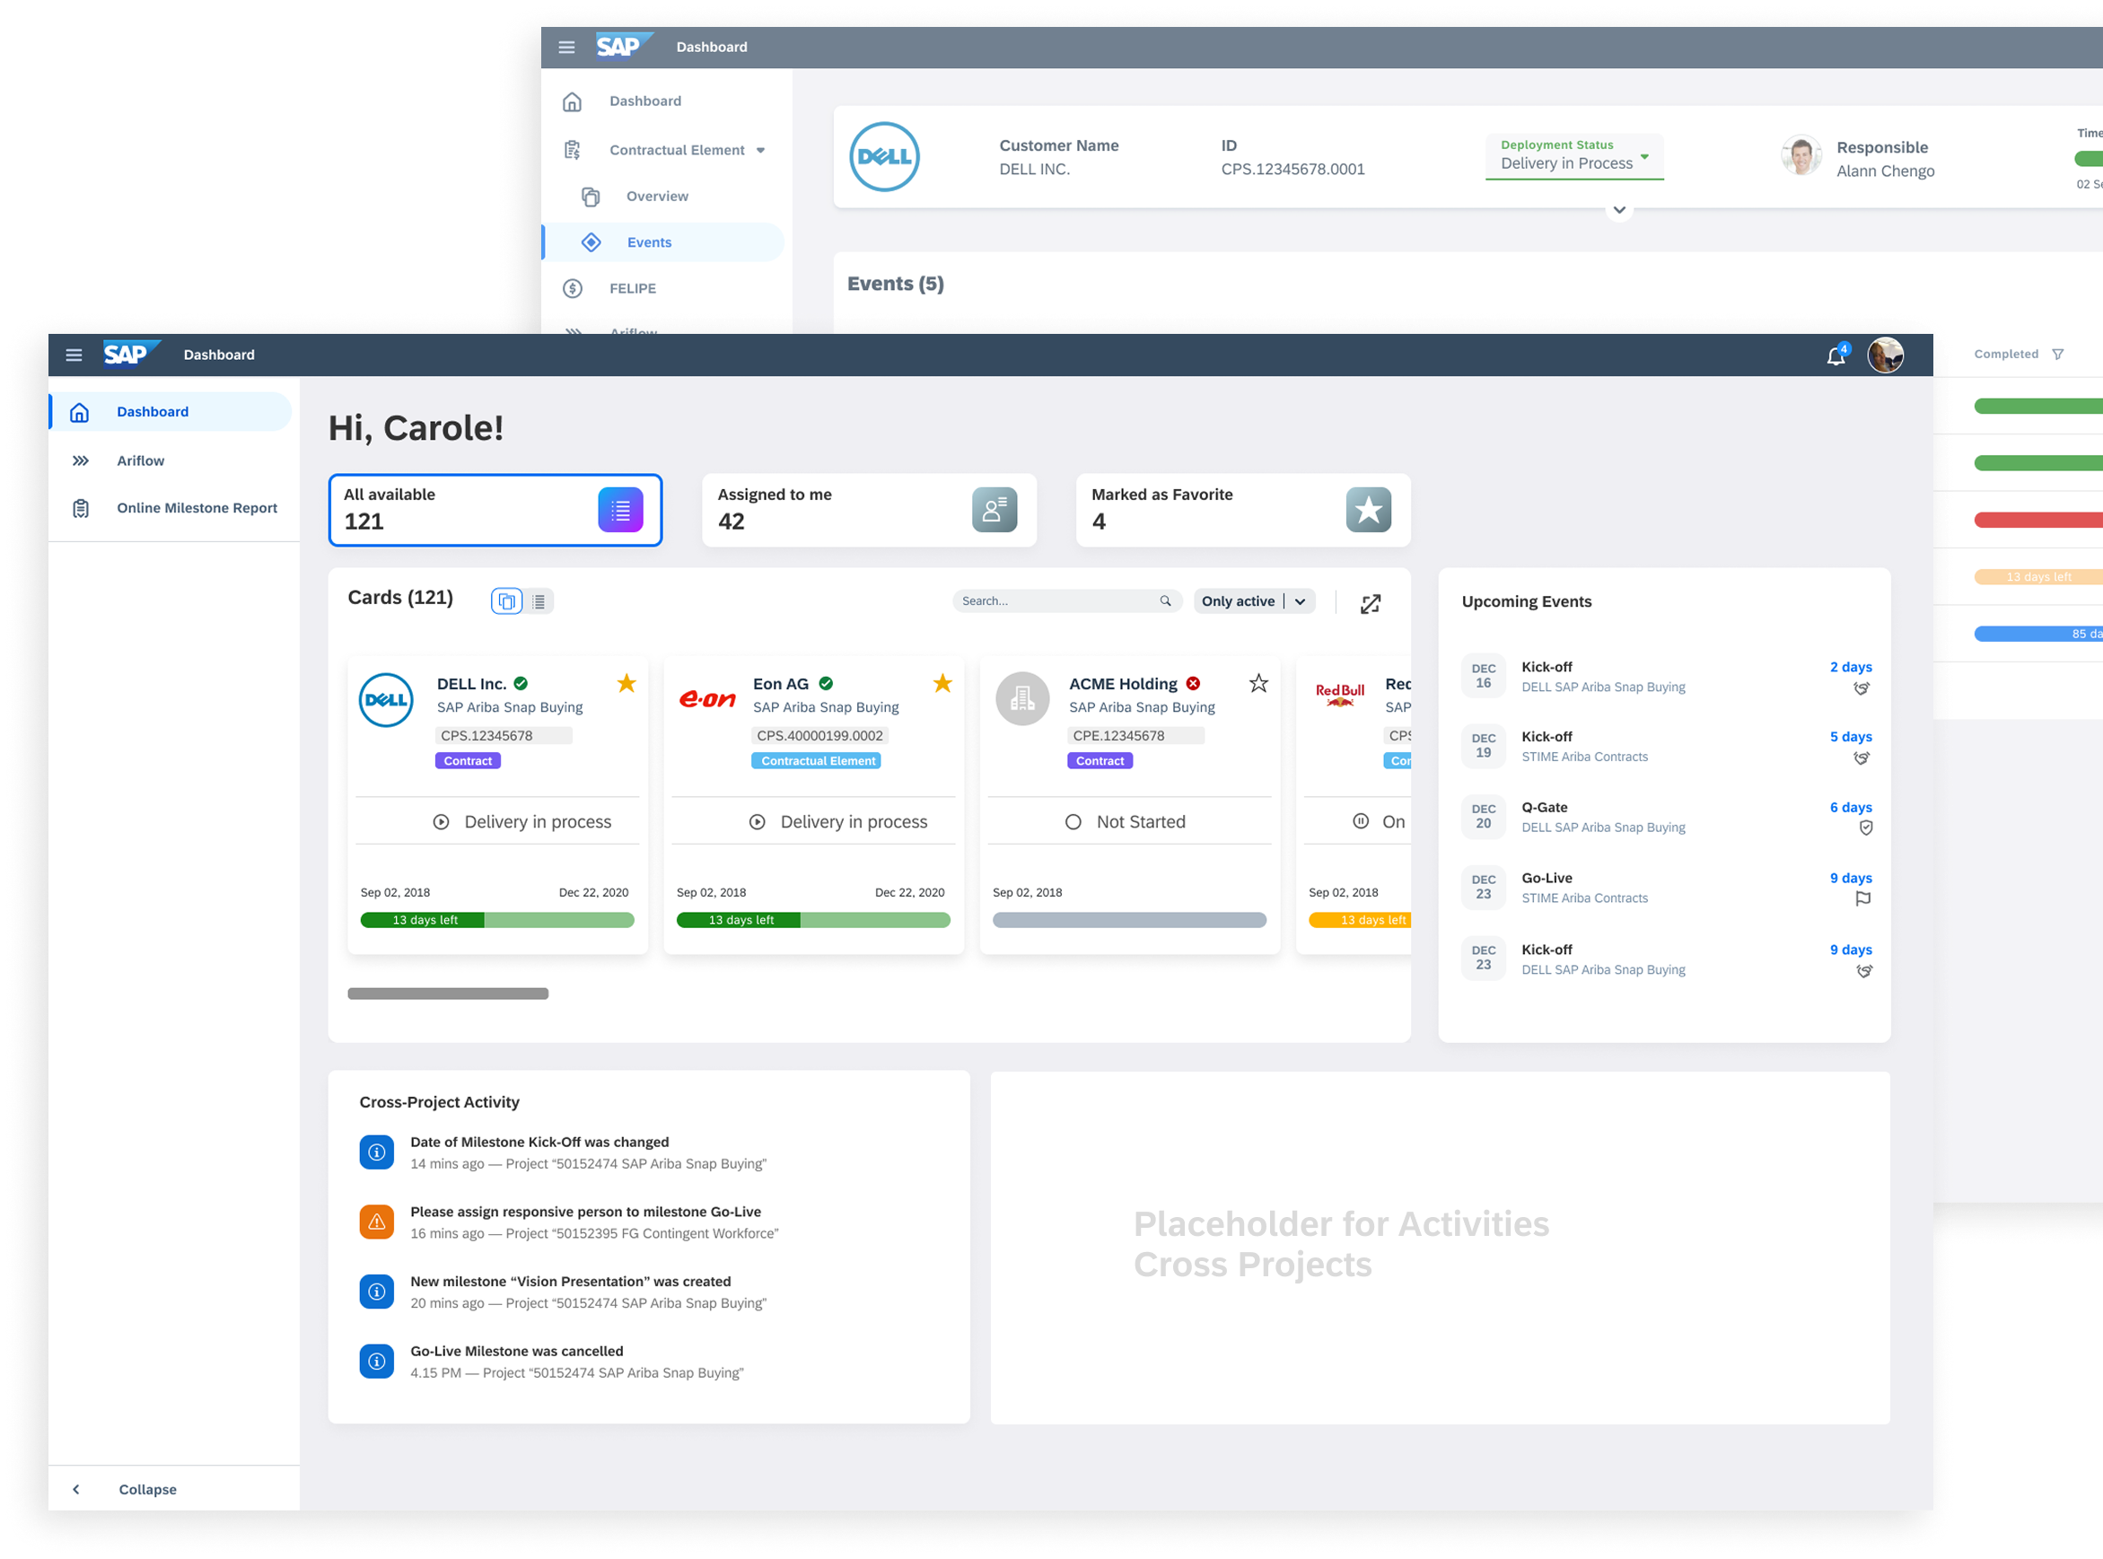2103x1559 pixels.
Task: Click the Carole user avatar in header
Action: (1885, 355)
